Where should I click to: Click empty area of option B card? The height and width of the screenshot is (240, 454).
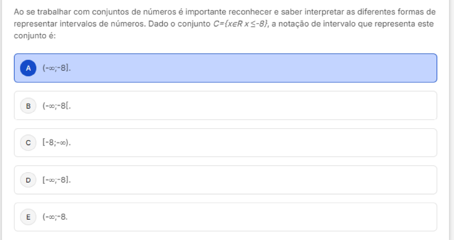250,106
